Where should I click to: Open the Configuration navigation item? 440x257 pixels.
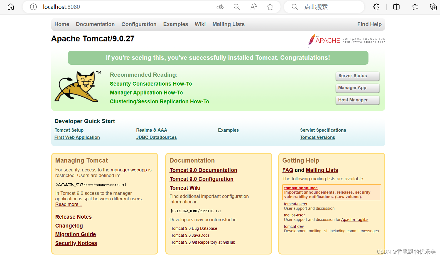(x=139, y=24)
